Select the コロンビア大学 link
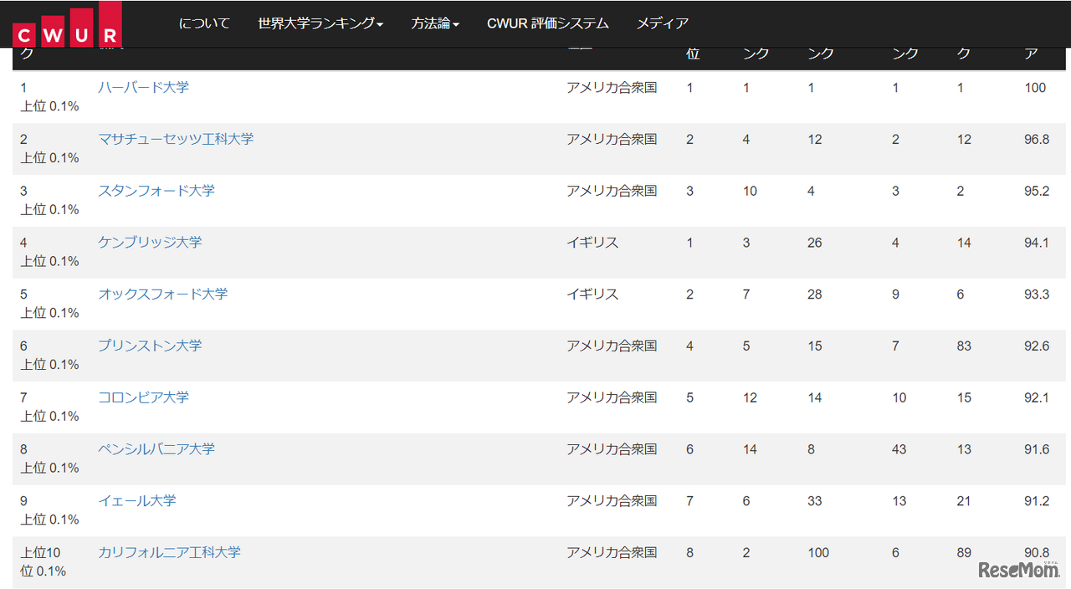 pyautogui.click(x=143, y=397)
